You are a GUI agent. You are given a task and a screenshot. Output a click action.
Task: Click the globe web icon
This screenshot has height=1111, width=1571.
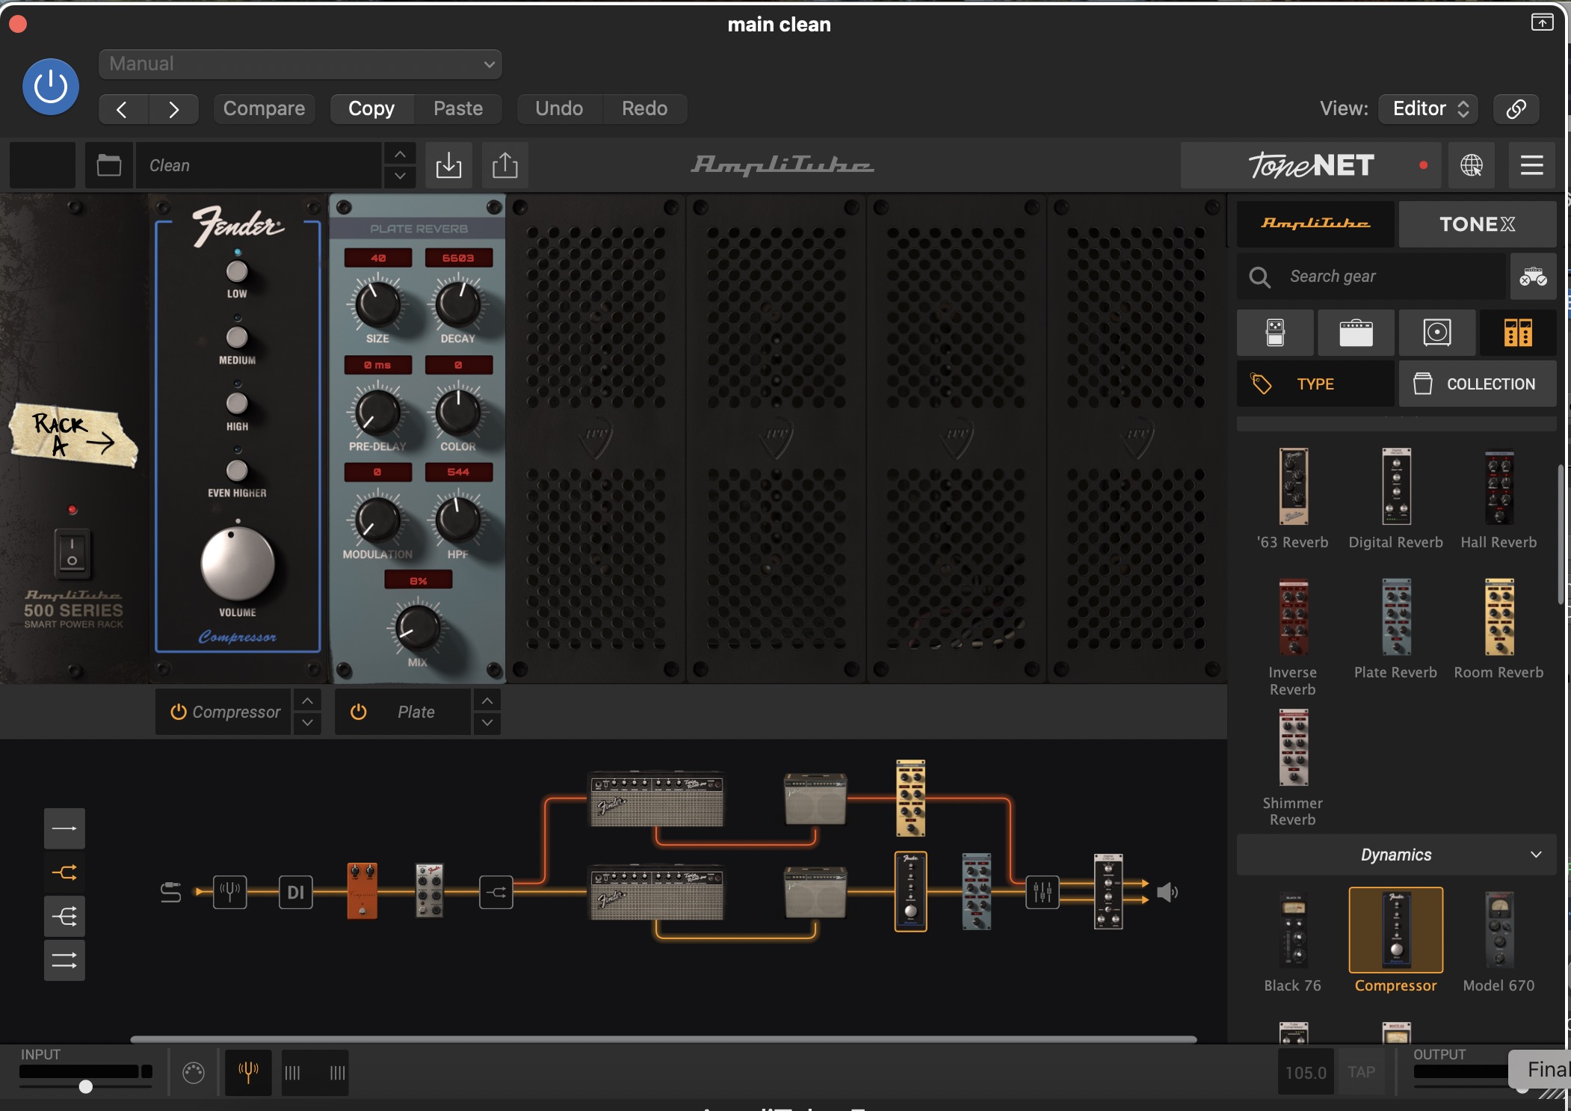pos(1472,165)
